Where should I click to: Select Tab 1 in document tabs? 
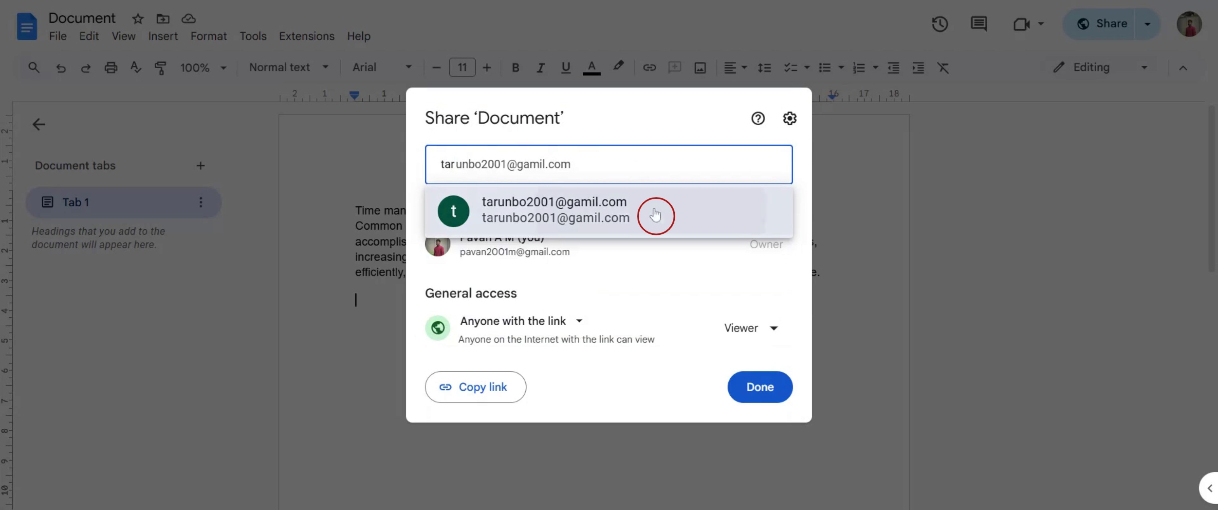(76, 203)
